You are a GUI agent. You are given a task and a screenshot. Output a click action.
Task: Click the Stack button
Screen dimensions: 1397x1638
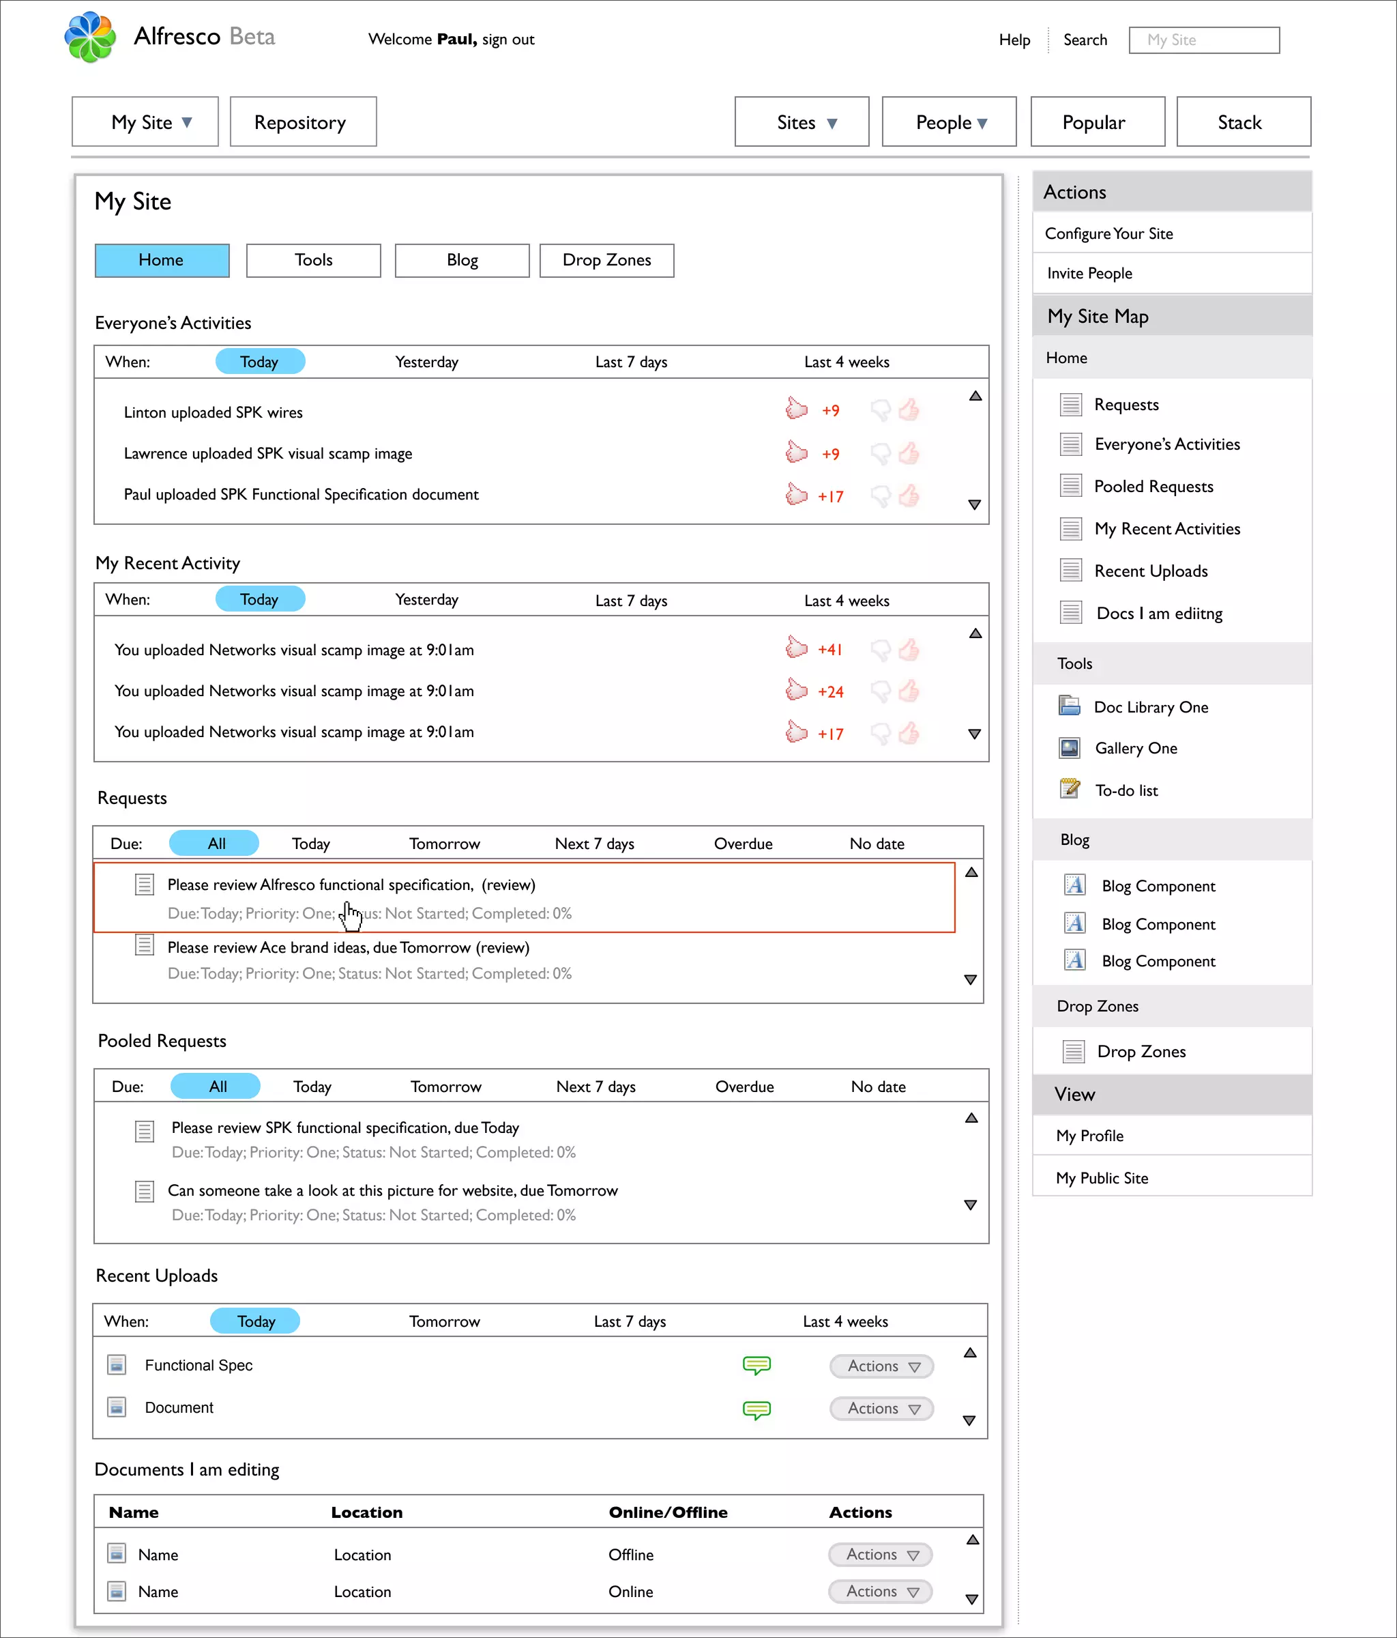1244,121
